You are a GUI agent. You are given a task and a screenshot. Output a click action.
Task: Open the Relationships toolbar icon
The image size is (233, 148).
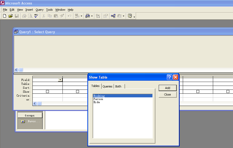point(113,16)
